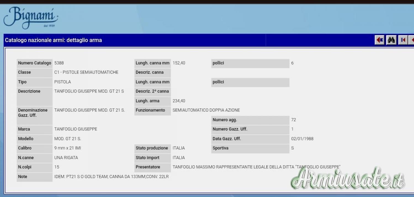Click the Marca value 'TANFOGLIO GIUSEPPE'

(x=76, y=129)
